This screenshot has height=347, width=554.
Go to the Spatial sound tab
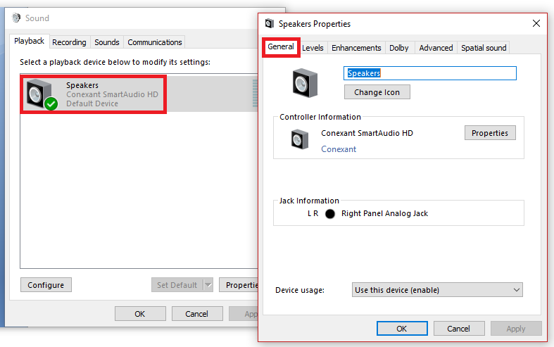pyautogui.click(x=484, y=48)
